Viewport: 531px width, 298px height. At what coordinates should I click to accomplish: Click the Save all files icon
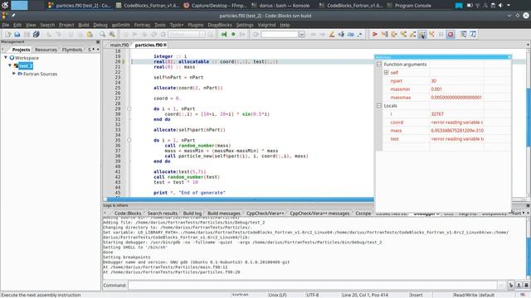point(37,34)
